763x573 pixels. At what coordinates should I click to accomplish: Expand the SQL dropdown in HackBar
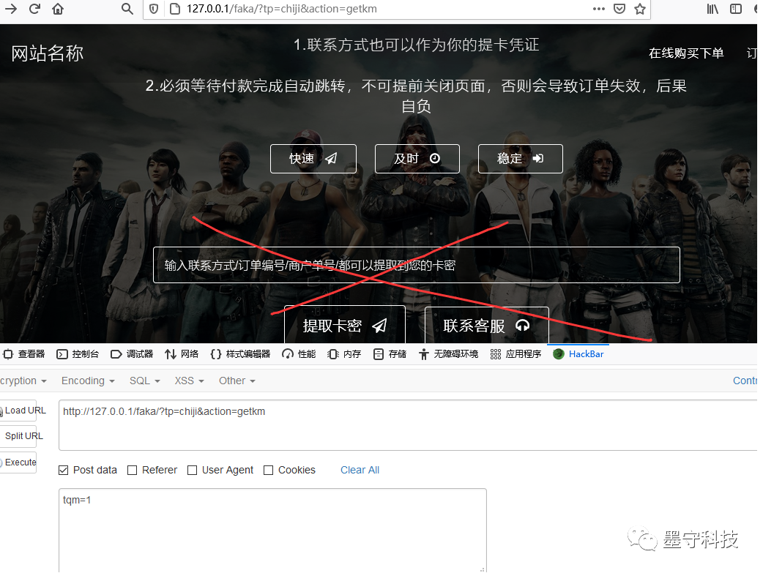point(144,381)
